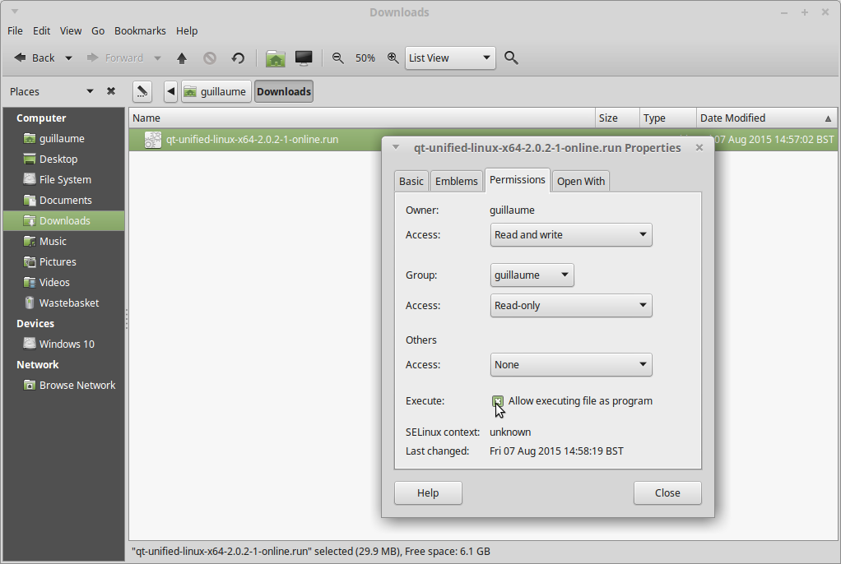Viewport: 841px width, 564px height.
Task: Open the List View mode dropdown
Action: click(449, 58)
